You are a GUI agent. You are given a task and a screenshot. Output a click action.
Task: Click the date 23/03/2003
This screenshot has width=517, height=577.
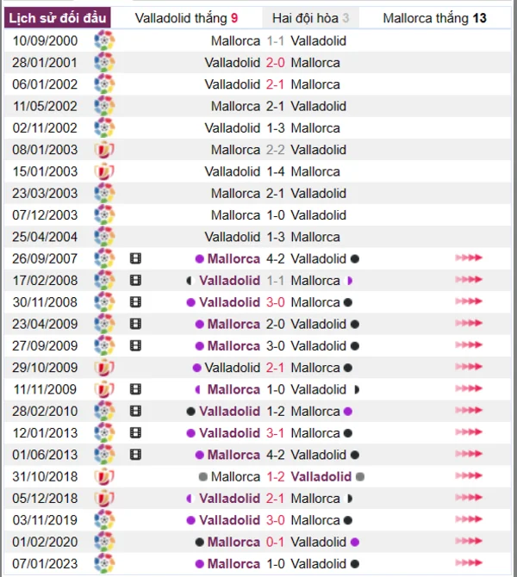(45, 193)
